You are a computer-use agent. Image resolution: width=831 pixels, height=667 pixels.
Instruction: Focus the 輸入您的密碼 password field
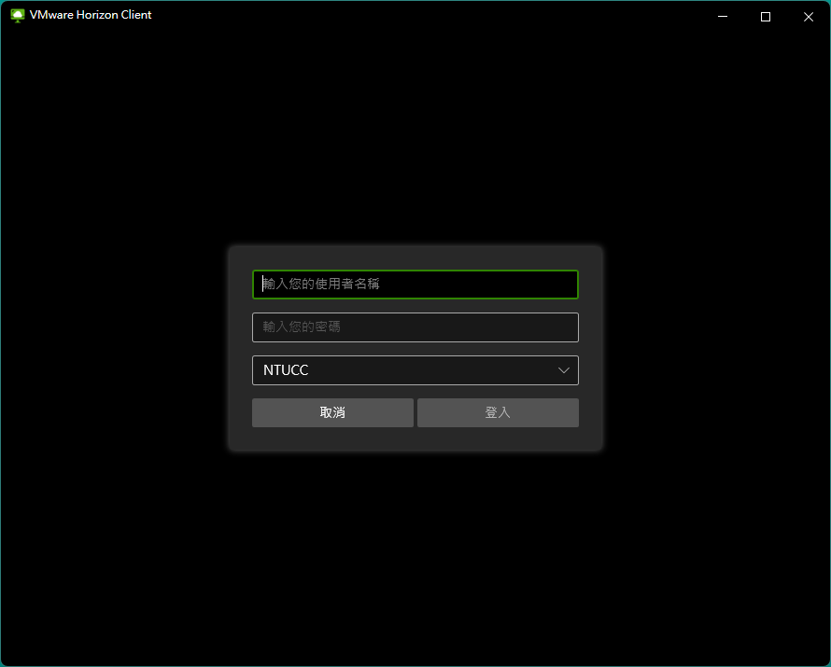click(415, 327)
